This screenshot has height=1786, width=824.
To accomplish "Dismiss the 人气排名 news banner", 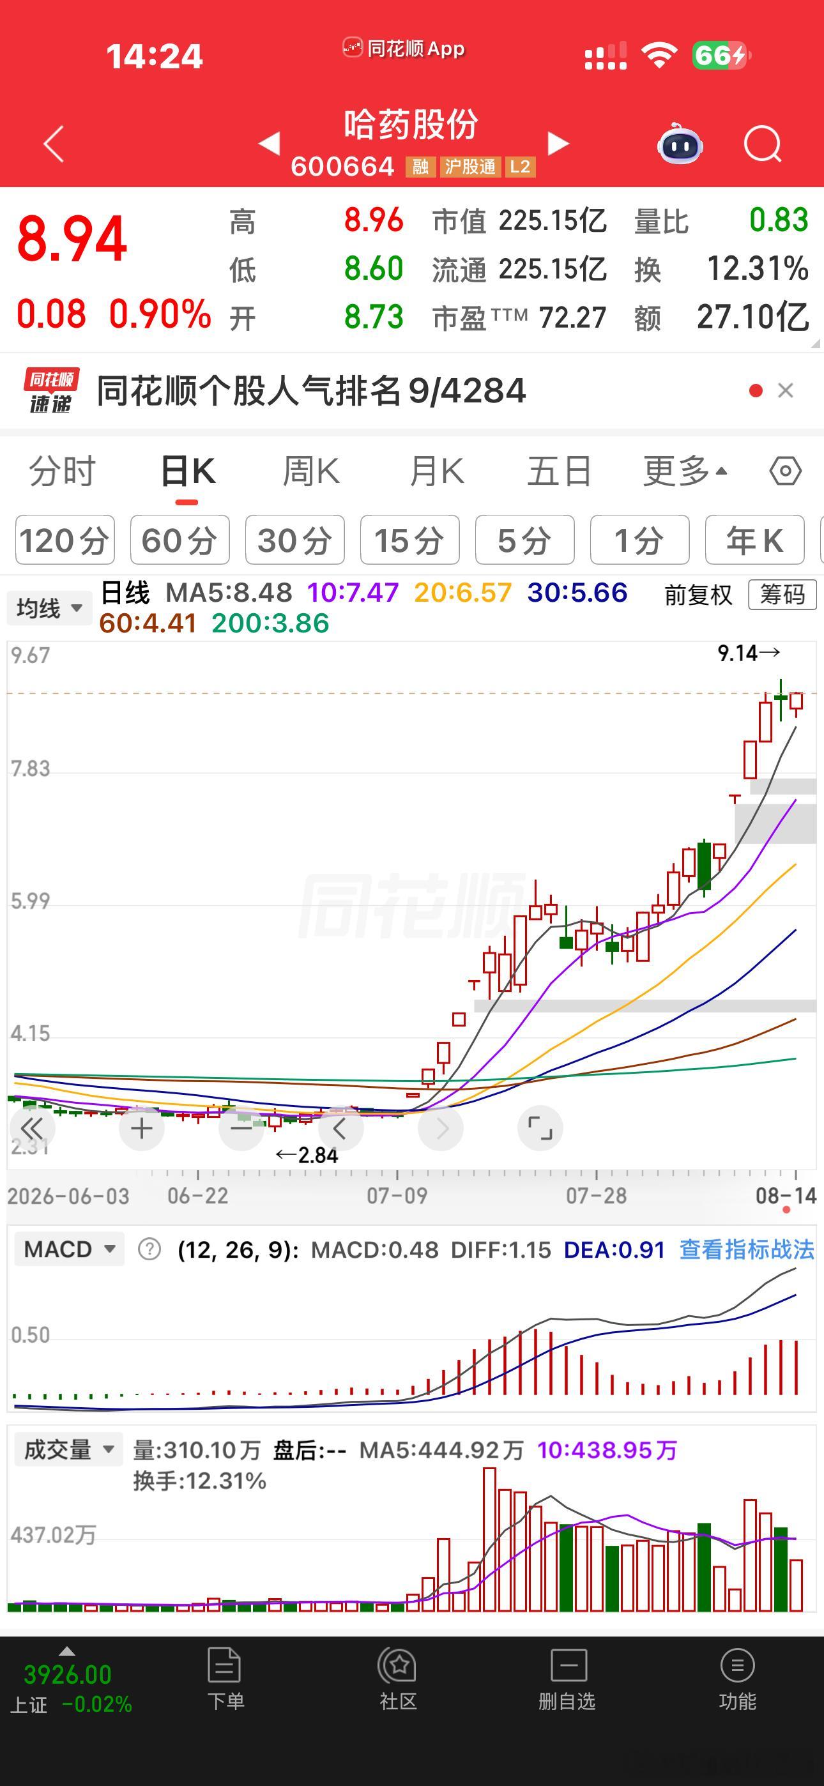I will (x=785, y=391).
